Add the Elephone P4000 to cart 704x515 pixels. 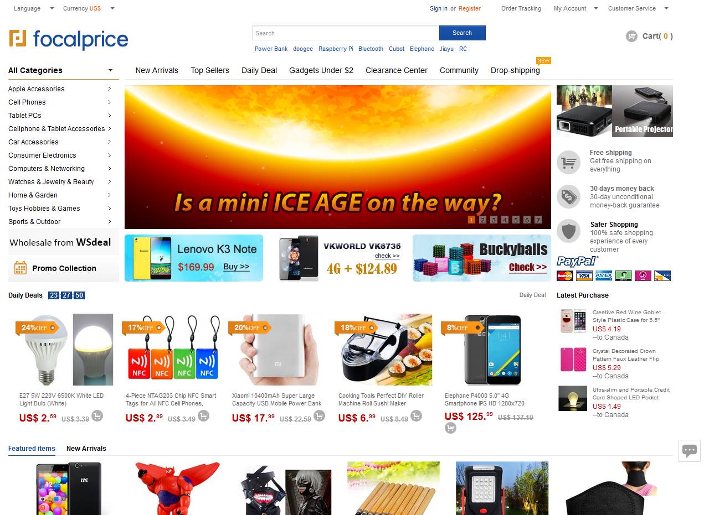click(450, 428)
